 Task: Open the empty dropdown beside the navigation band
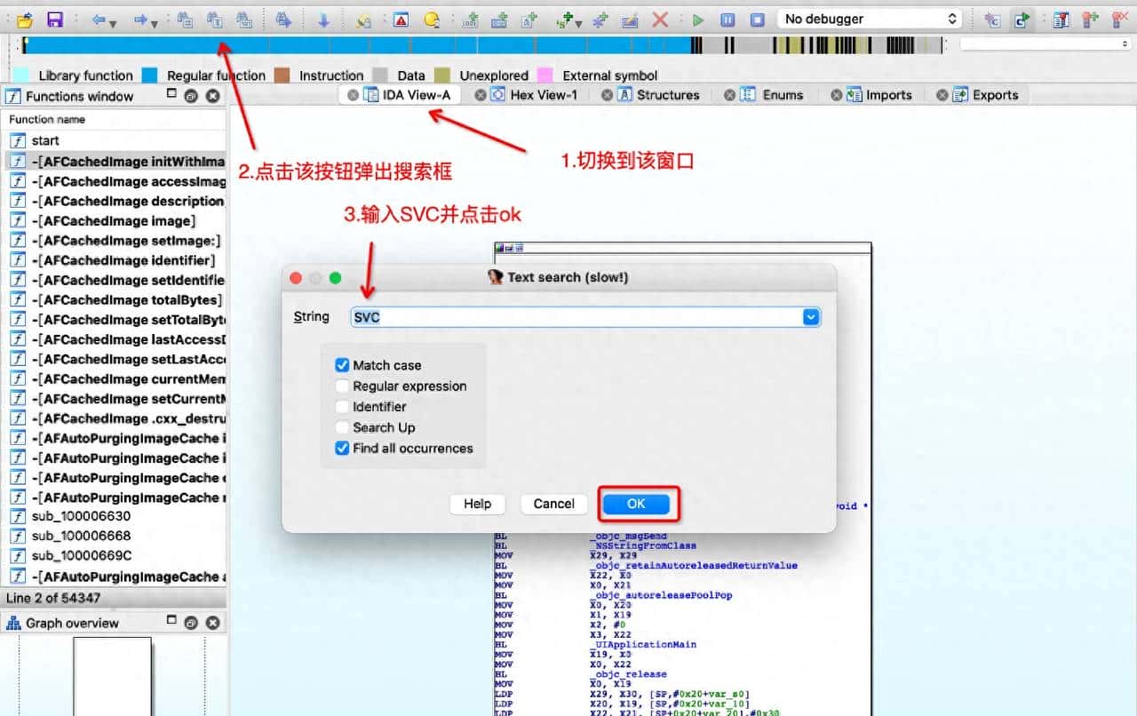pos(1045,44)
